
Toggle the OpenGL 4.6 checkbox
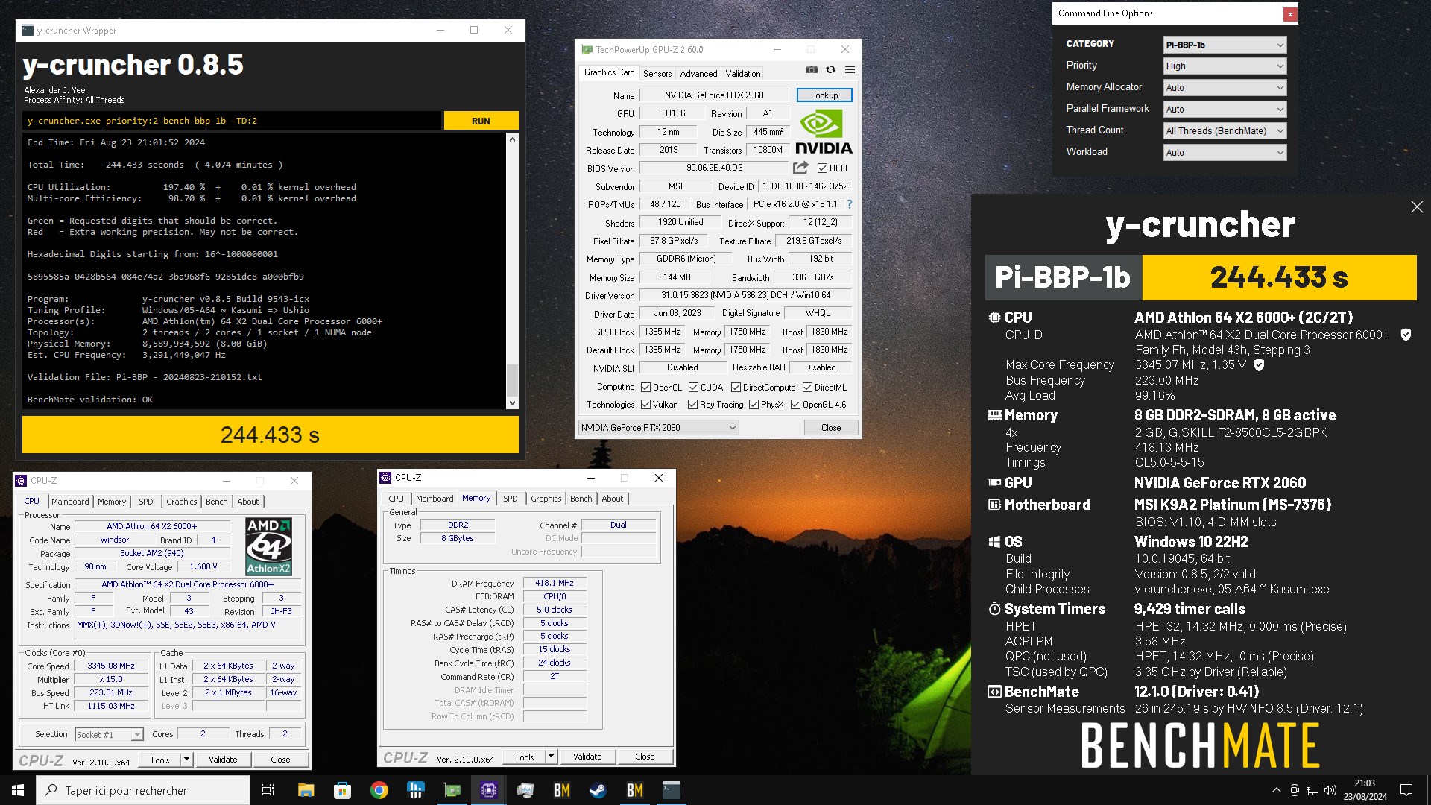pos(795,405)
